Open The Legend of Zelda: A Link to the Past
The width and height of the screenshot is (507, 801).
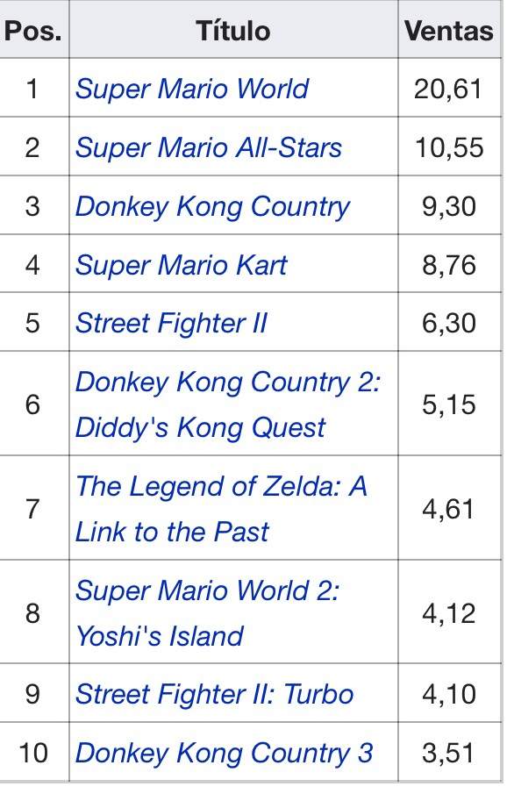221,509
